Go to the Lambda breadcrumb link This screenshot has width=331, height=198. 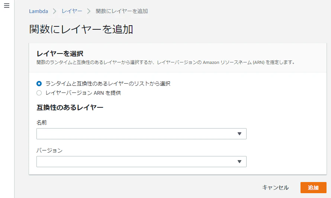[38, 11]
